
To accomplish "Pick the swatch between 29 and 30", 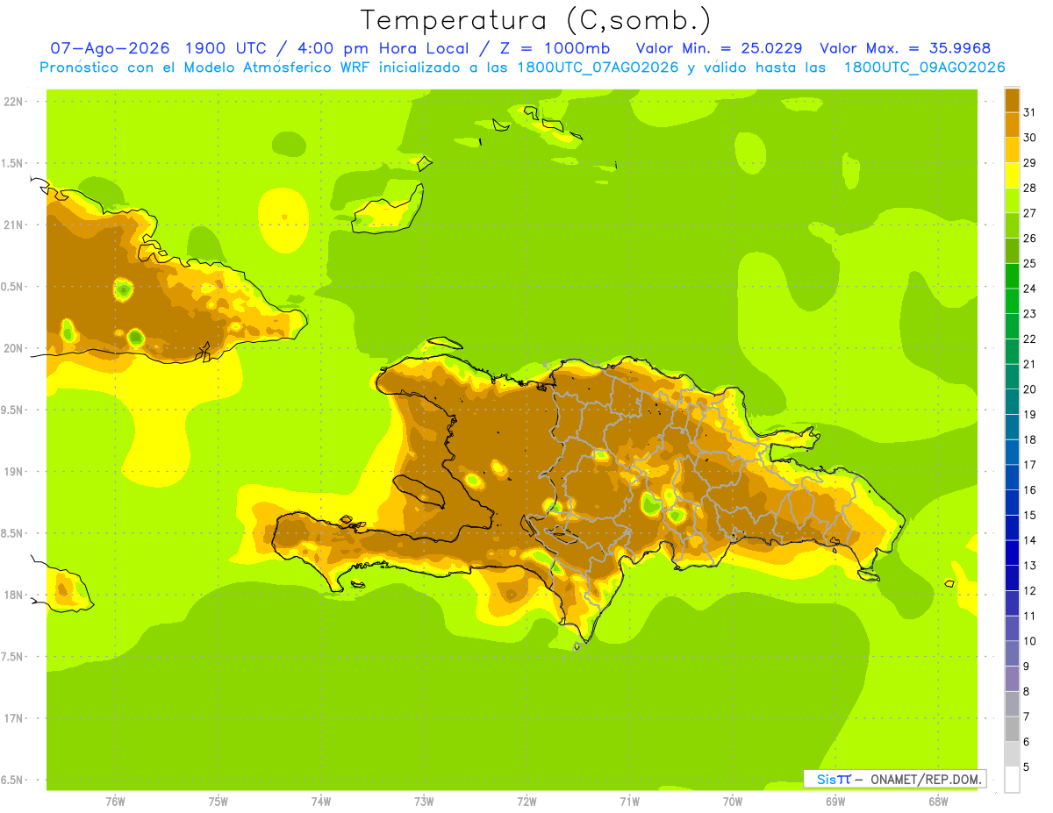I will coord(1012,150).
